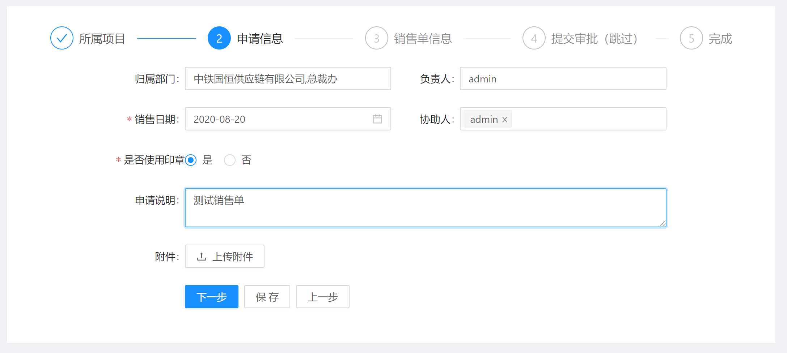Click the completed checkmark step icon
This screenshot has width=787, height=353.
[x=62, y=38]
